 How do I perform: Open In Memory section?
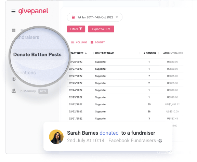tap(28, 91)
